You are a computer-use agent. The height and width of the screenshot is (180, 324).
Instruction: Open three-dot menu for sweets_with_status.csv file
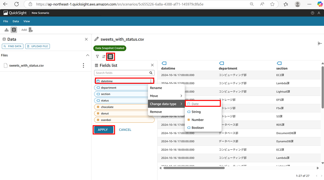point(84,65)
